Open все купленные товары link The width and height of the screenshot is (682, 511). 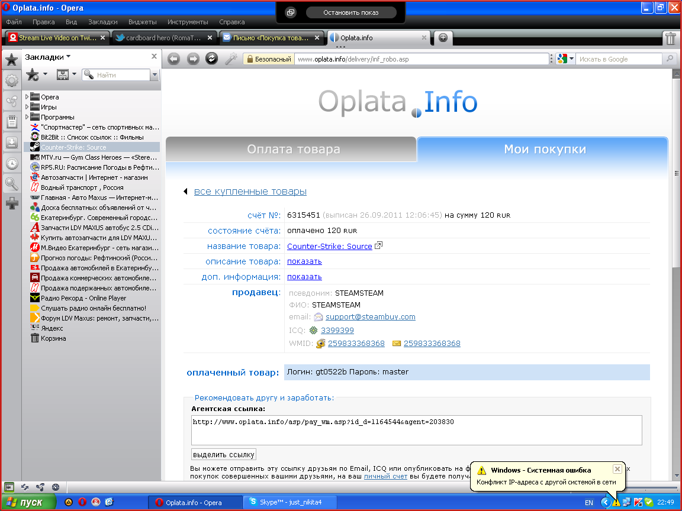tap(250, 192)
